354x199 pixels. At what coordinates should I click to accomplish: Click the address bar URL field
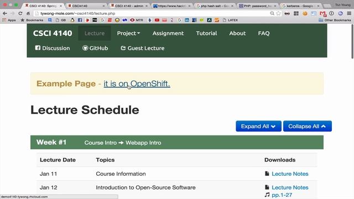point(154,13)
